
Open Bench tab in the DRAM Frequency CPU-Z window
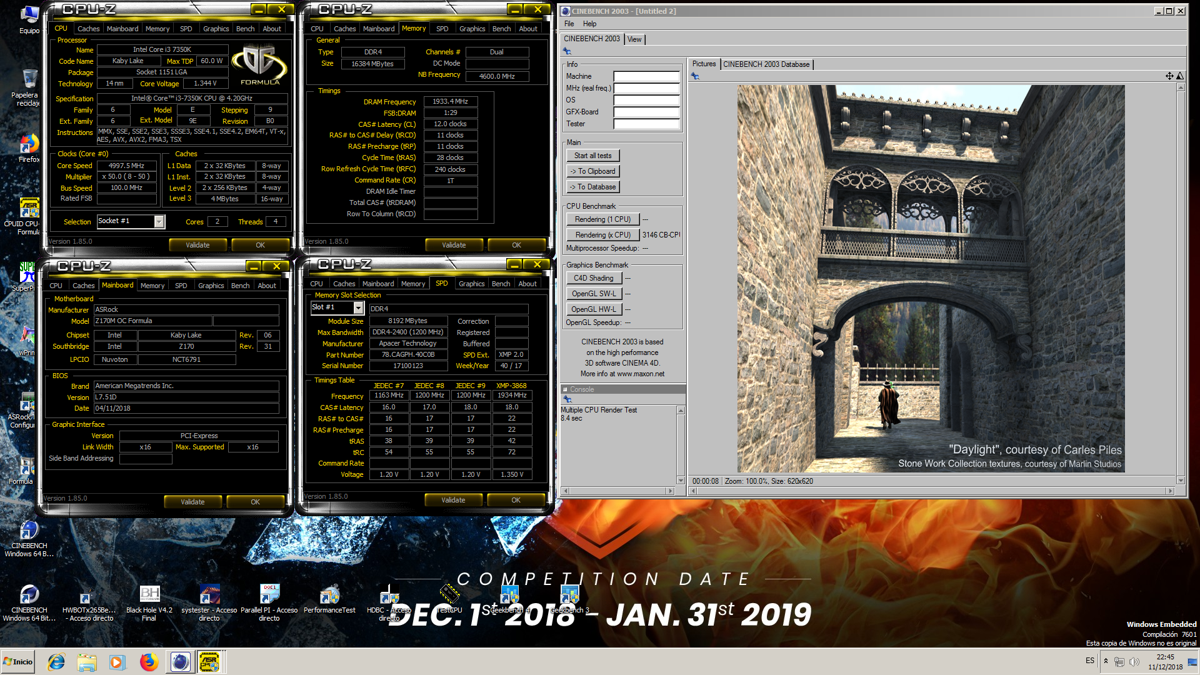501,29
